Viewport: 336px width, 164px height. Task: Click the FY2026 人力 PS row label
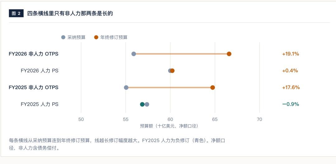click(40, 71)
